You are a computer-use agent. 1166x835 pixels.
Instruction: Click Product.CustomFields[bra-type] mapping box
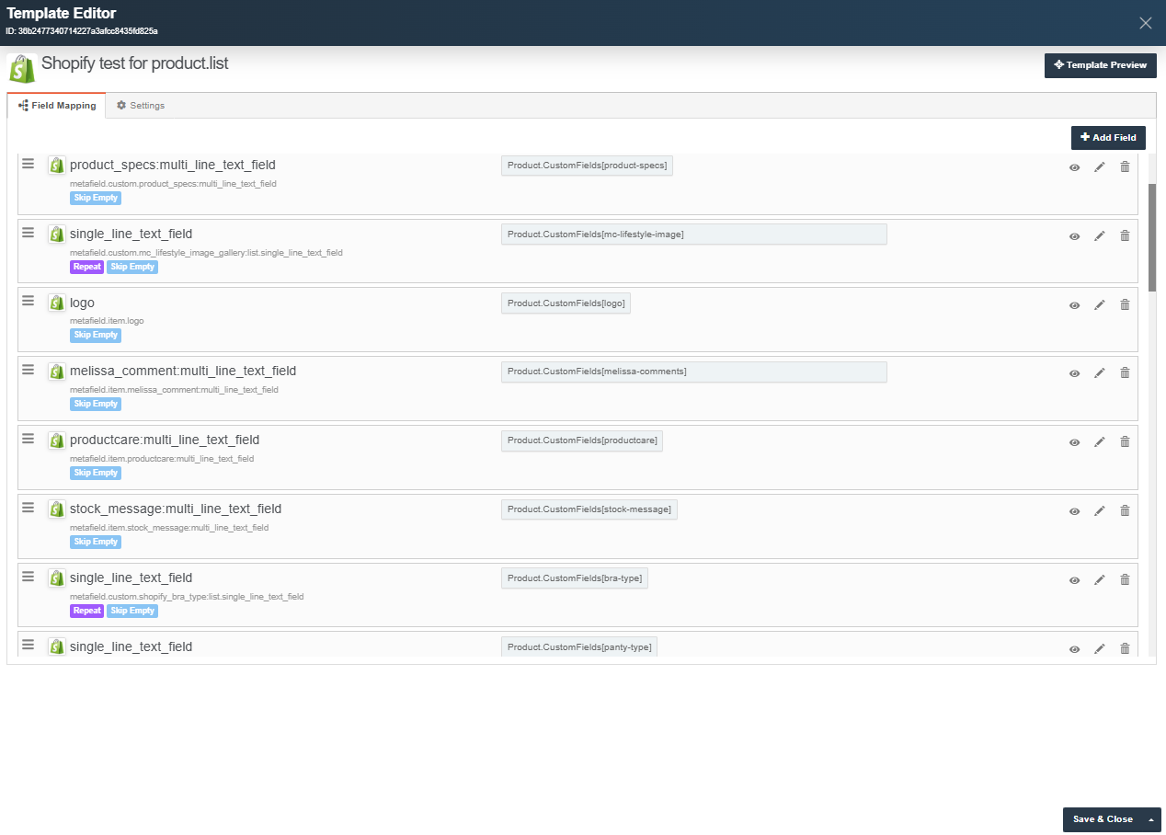[574, 578]
